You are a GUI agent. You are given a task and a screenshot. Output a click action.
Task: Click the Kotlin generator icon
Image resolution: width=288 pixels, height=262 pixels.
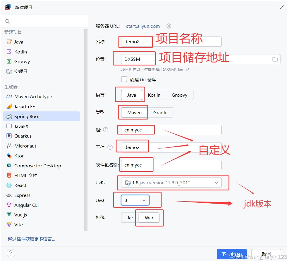pyautogui.click(x=9, y=51)
